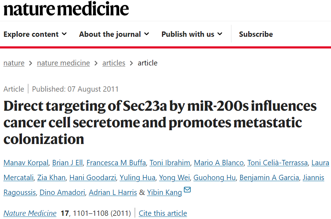Open author Dino Amadori's details
The image size is (331, 219).
[x=62, y=192]
